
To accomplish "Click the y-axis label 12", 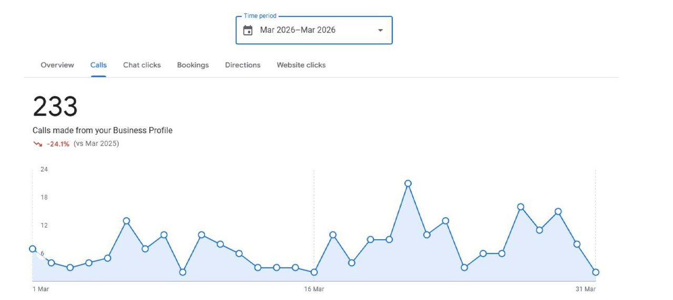I will 44,226.
